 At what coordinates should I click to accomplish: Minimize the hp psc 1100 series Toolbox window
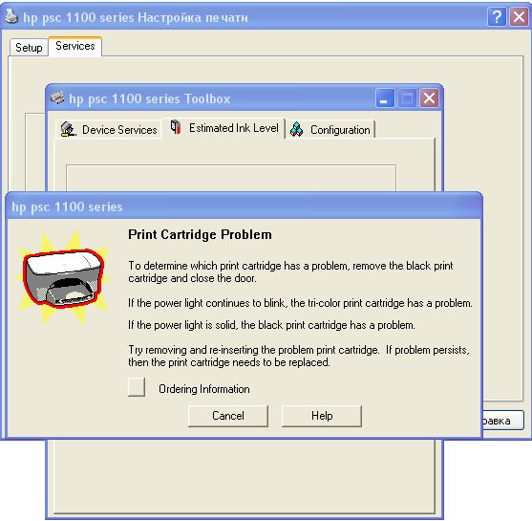point(385,98)
